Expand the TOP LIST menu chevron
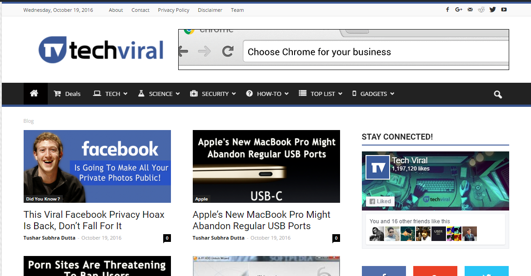 (341, 94)
